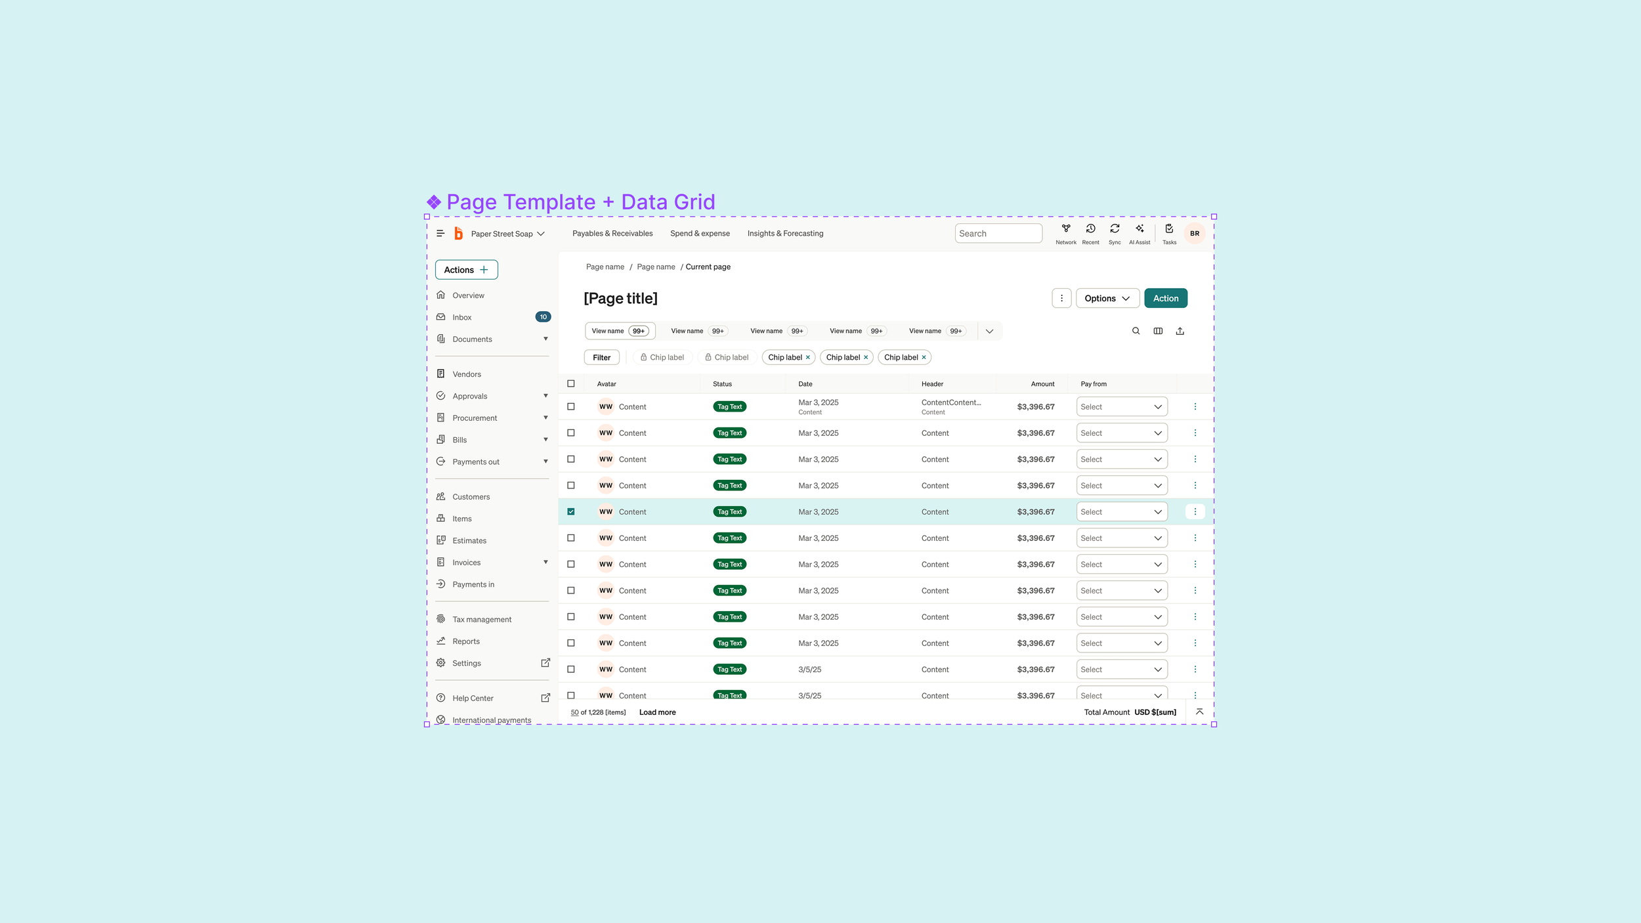This screenshot has height=923, width=1641.
Task: Click the Sync icon
Action: 1115,229
